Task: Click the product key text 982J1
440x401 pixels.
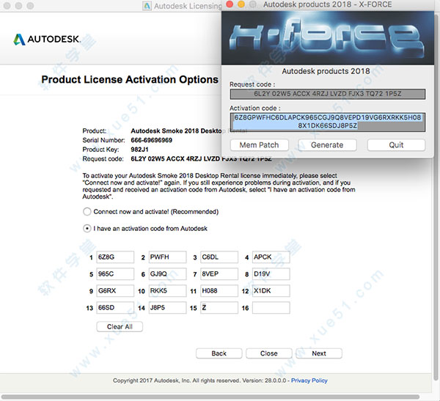Action: click(x=139, y=150)
